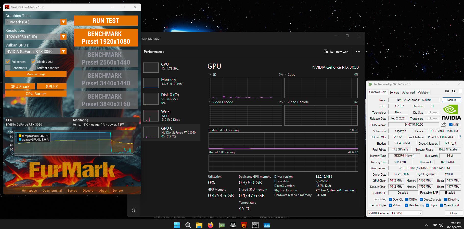This screenshot has height=229, width=464.
Task: Open Firefox from the taskbar
Action: pyautogui.click(x=210, y=225)
